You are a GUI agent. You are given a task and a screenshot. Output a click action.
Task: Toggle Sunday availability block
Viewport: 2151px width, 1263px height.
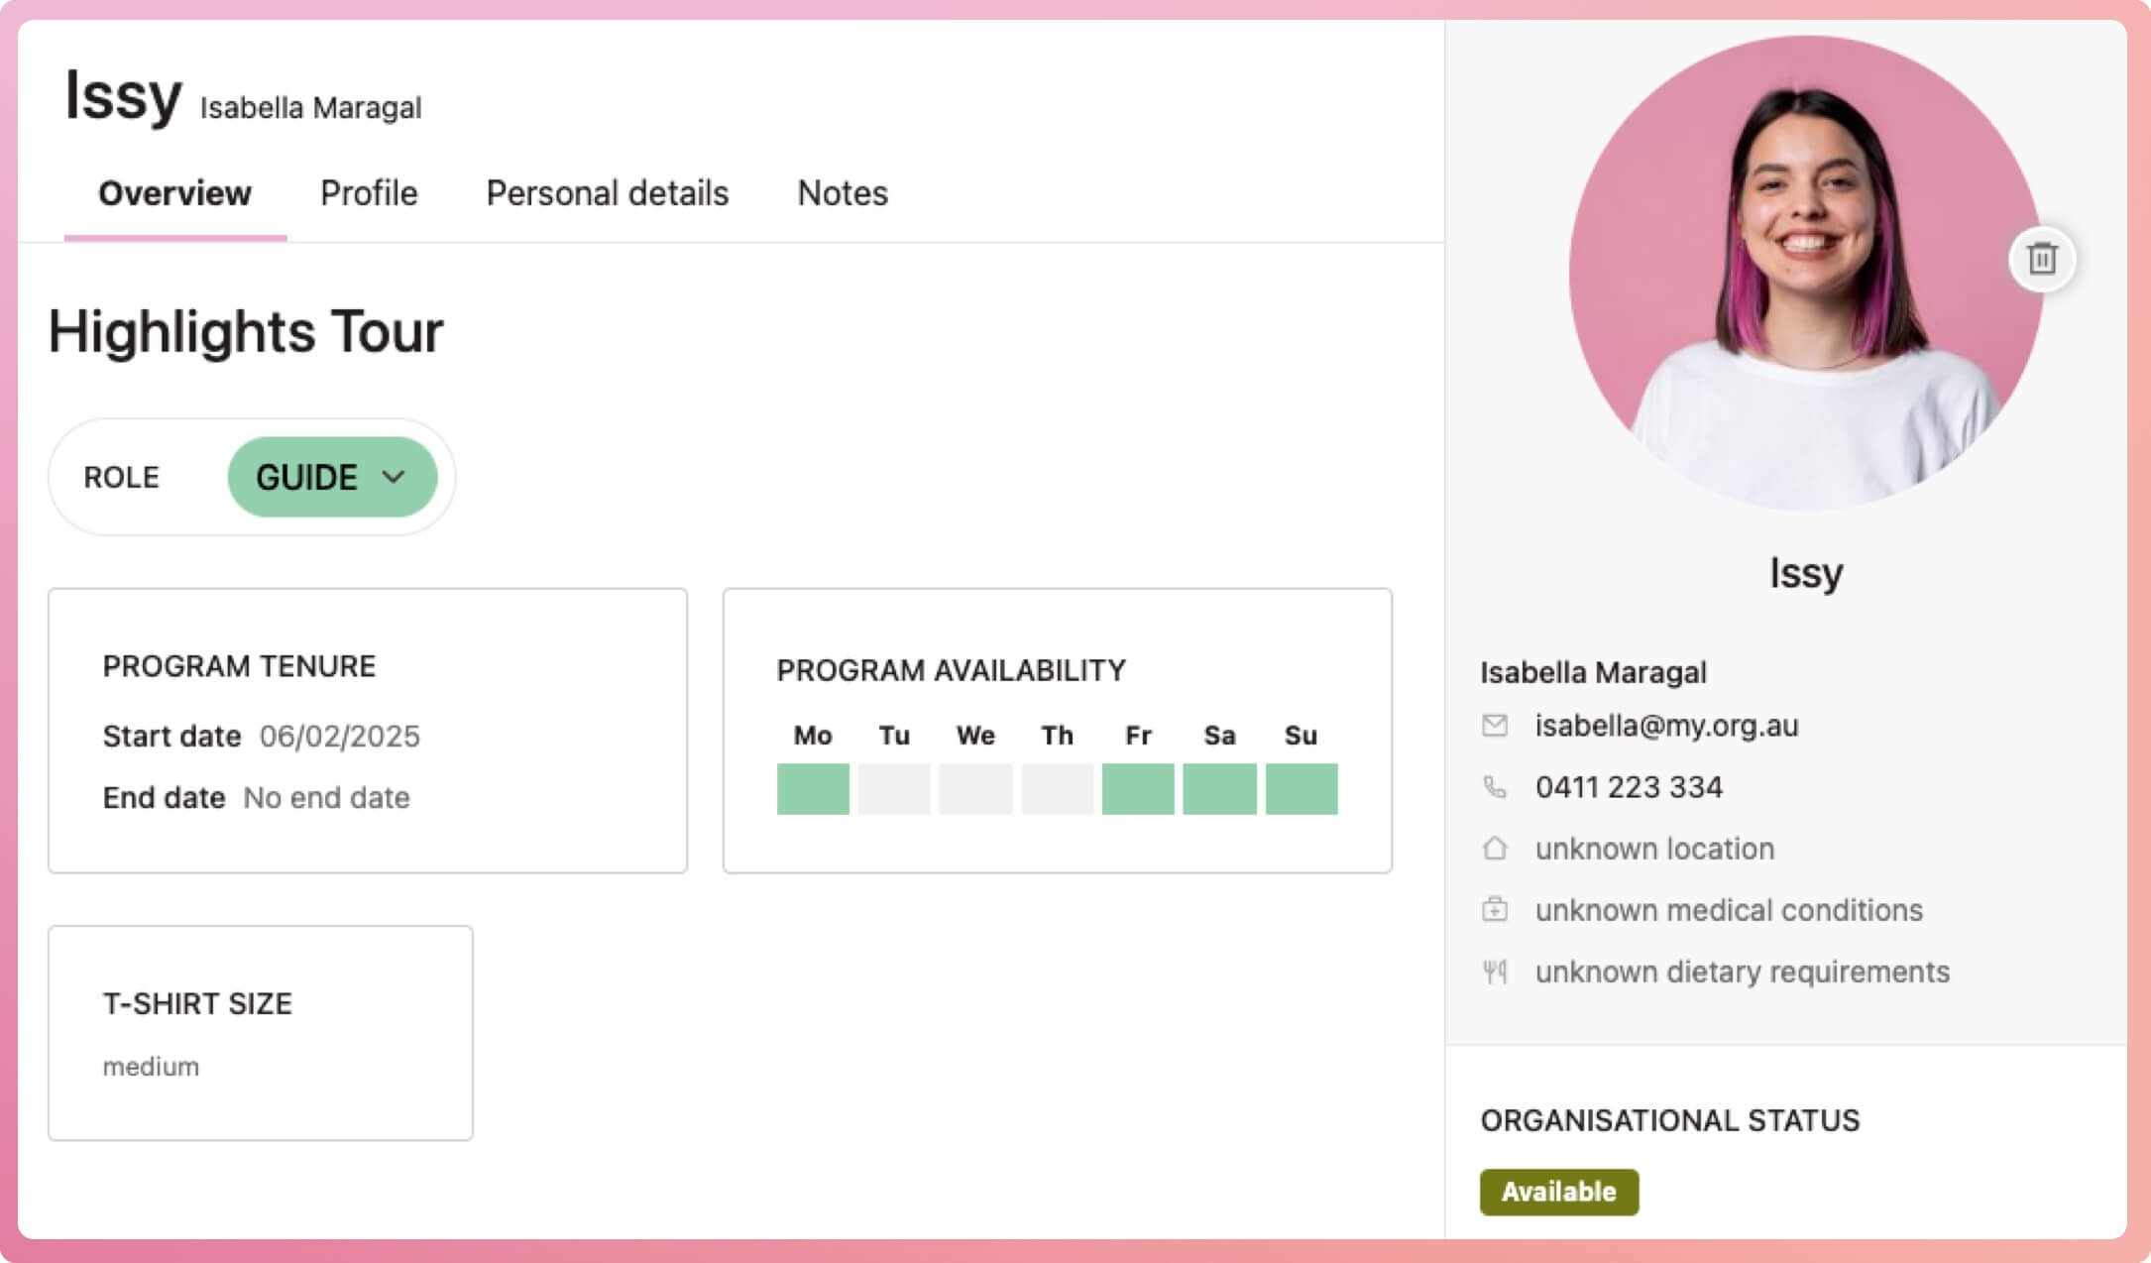tap(1302, 788)
